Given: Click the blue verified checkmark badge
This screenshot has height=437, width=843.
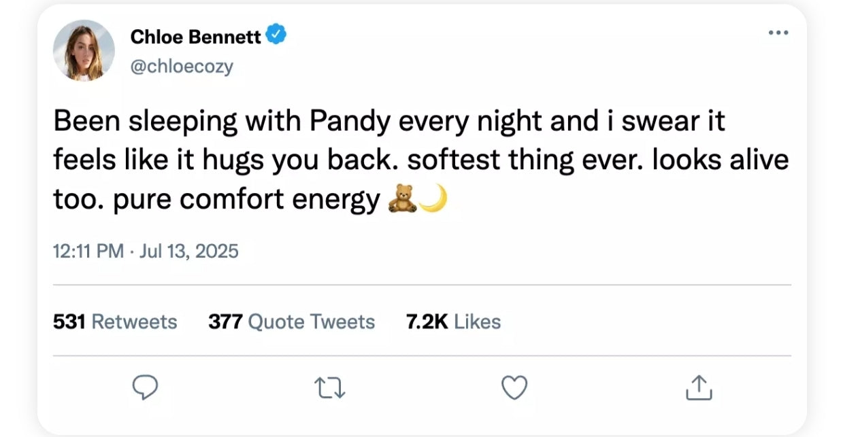Looking at the screenshot, I should [276, 33].
